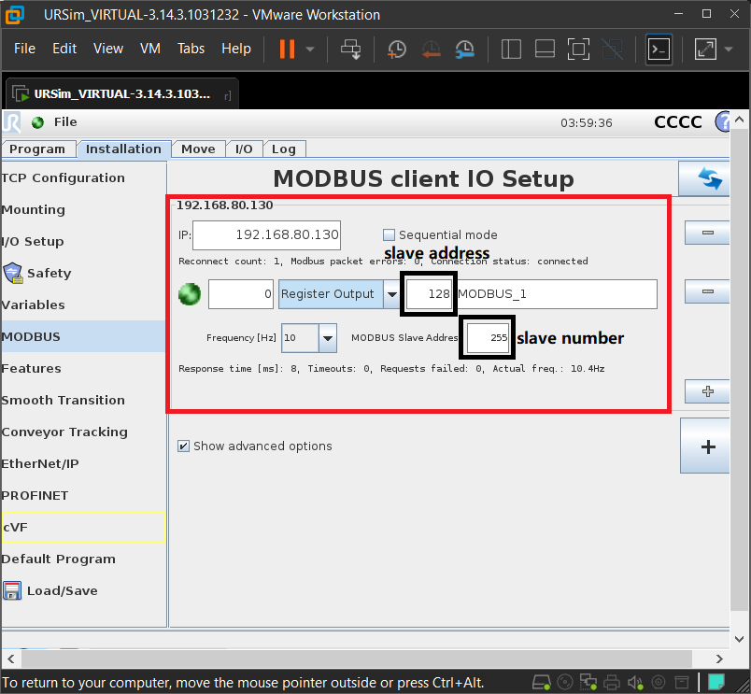Open the snapshot manager wrench icon

pos(464,49)
